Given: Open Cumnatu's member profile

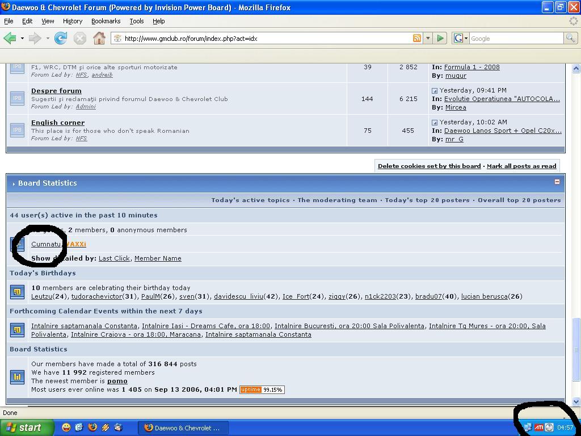Looking at the screenshot, I should [x=46, y=244].
